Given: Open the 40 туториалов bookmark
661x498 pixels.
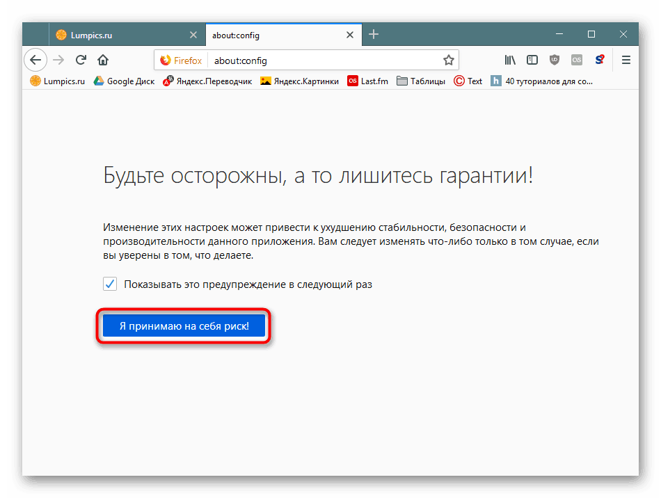Looking at the screenshot, I should coord(542,81).
